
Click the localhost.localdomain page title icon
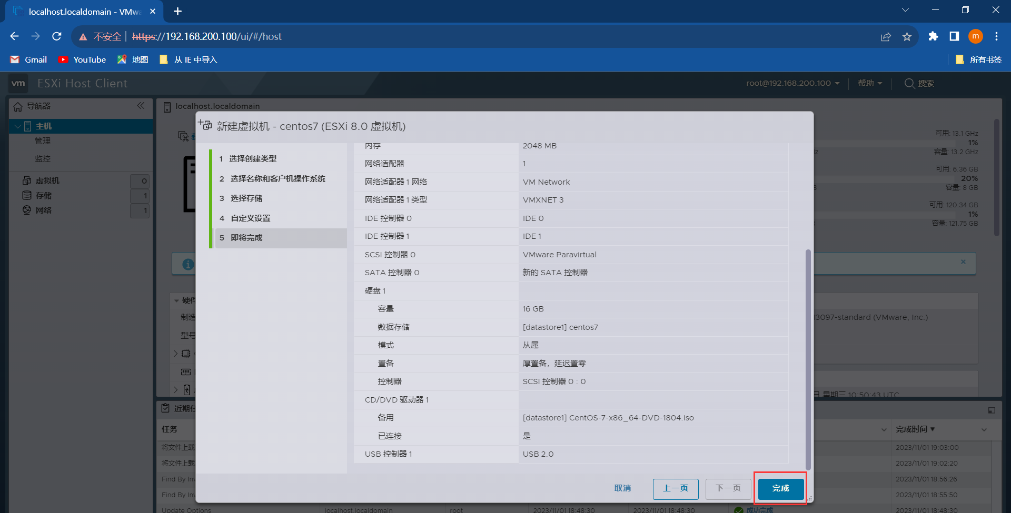point(167,107)
